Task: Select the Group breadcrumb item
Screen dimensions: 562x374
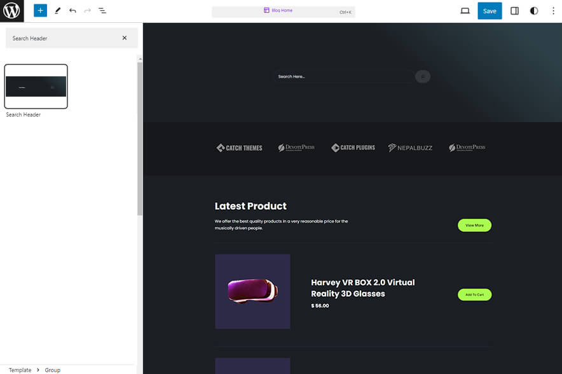Action: click(x=52, y=370)
